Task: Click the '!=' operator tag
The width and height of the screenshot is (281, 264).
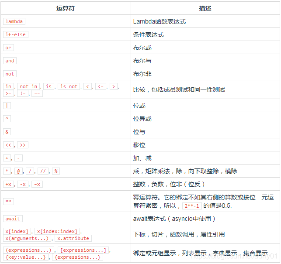Action: click(23, 93)
